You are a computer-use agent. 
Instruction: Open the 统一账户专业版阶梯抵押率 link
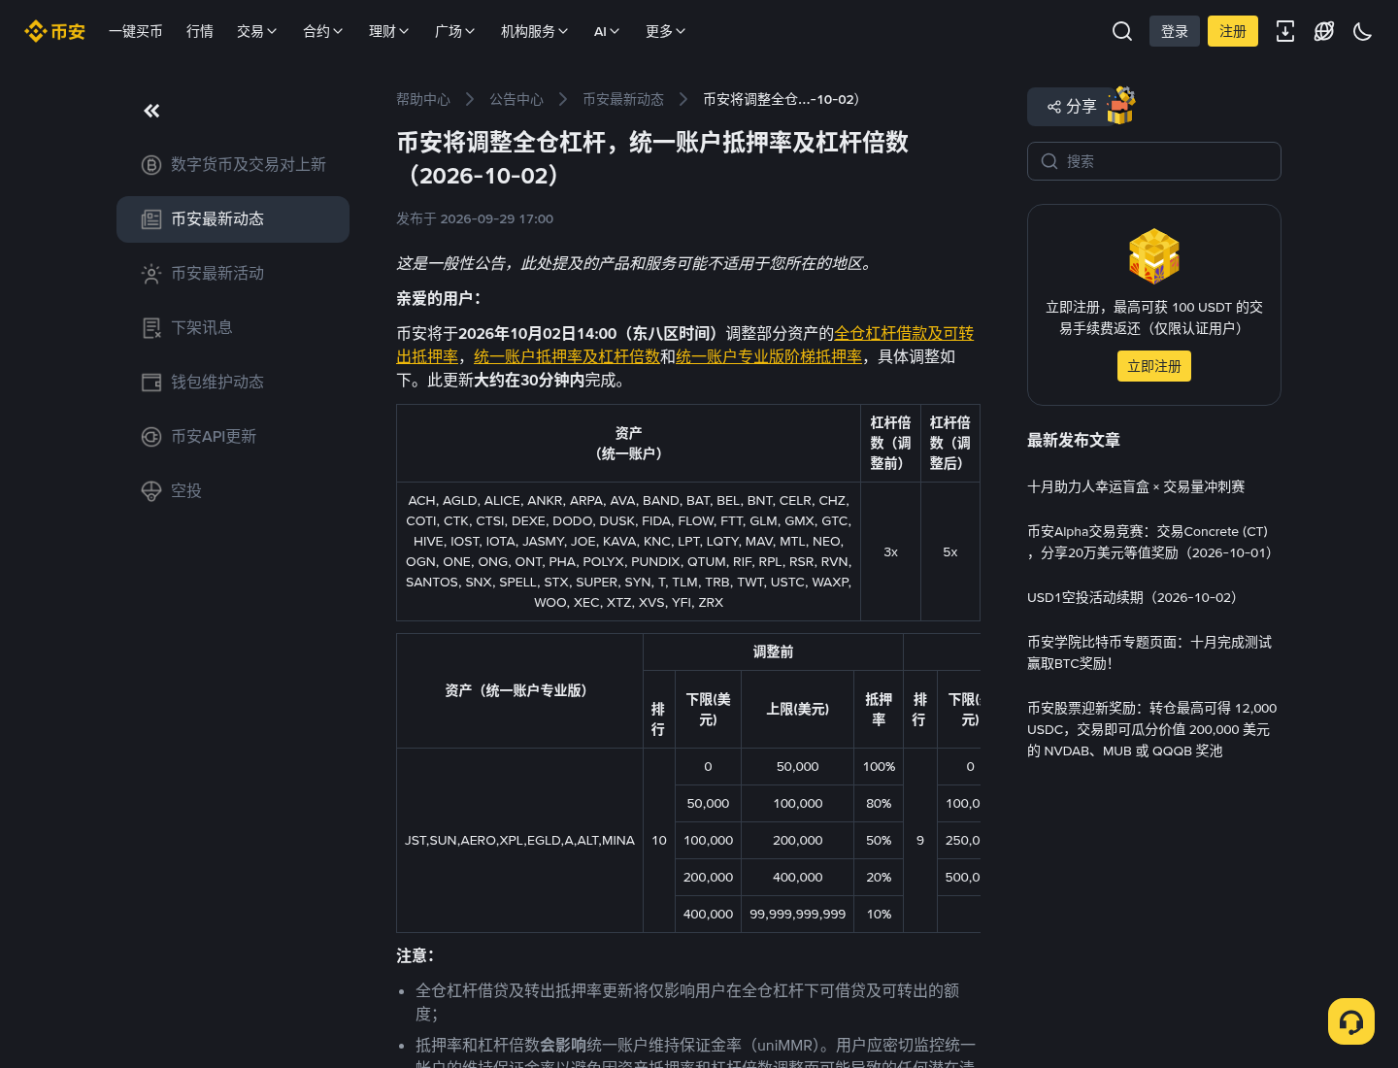pos(769,356)
